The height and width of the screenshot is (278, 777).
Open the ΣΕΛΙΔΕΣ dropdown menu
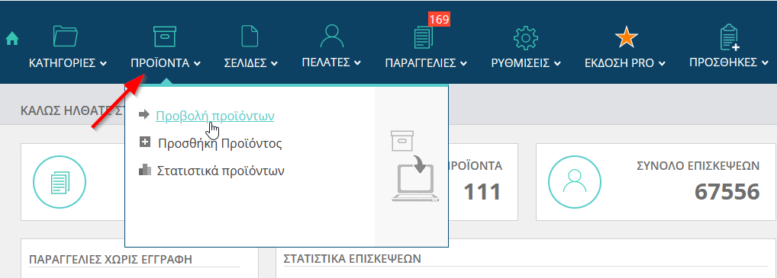coord(251,63)
